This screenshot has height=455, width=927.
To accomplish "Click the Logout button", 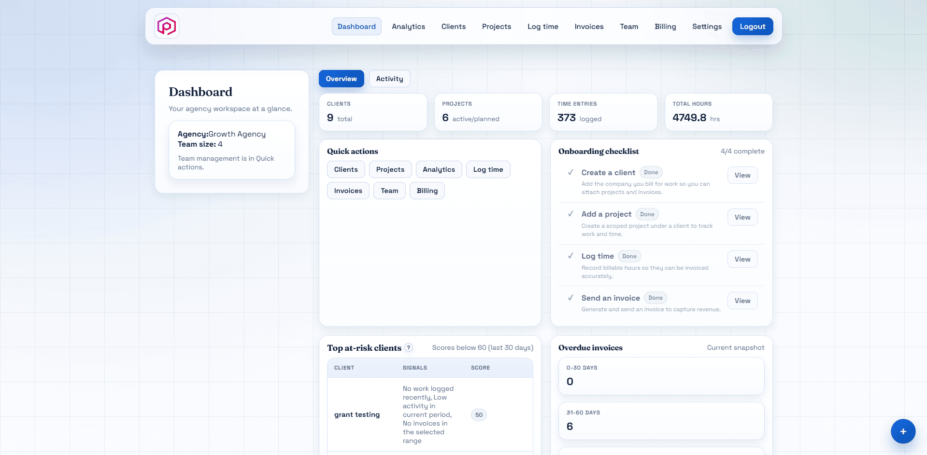I will pyautogui.click(x=752, y=27).
